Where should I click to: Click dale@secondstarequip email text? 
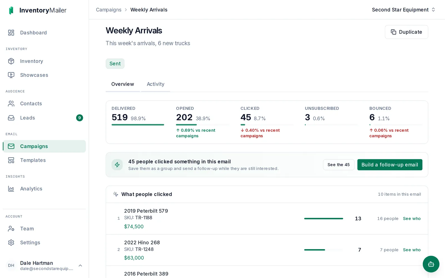tap(46, 269)
